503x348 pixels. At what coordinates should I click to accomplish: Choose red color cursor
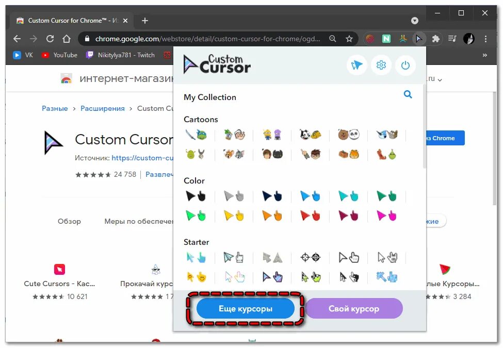(310, 216)
